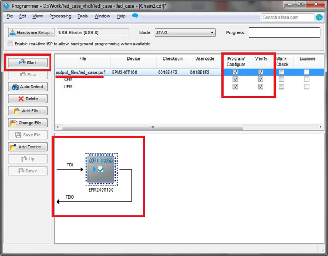This screenshot has width=328, height=256.
Task: Open the Add File dialog
Action: (28, 111)
